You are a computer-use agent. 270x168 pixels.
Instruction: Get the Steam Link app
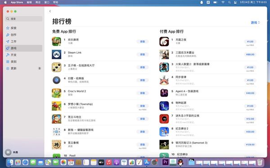pos(143,55)
